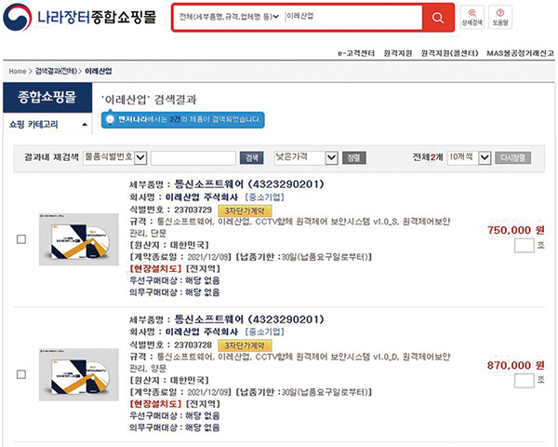The width and height of the screenshot is (558, 447).
Task: Open the e-고객센터 menu item
Action: (356, 53)
